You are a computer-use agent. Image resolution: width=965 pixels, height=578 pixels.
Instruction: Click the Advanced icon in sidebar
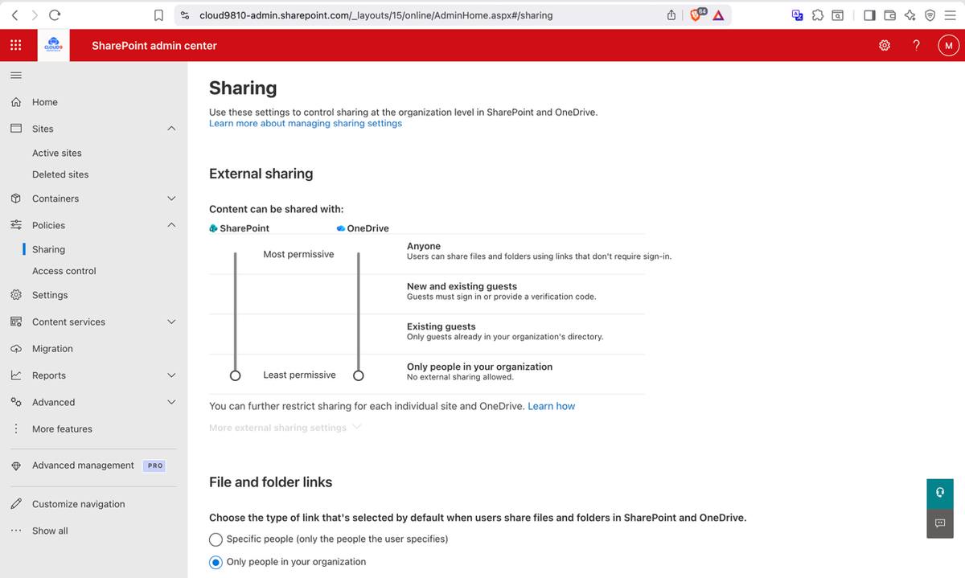pyautogui.click(x=15, y=402)
